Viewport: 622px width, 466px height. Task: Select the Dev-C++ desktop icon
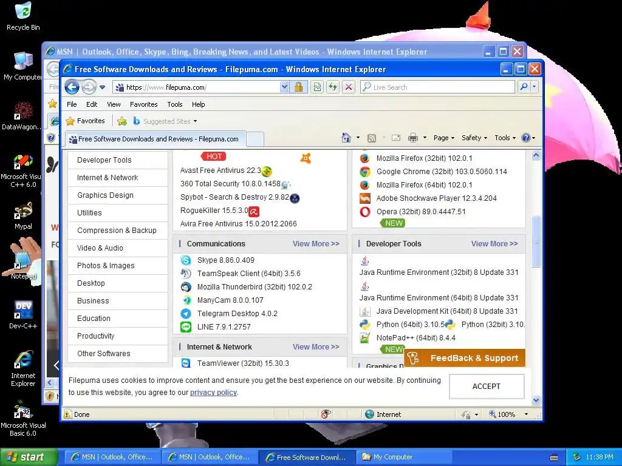[23, 315]
